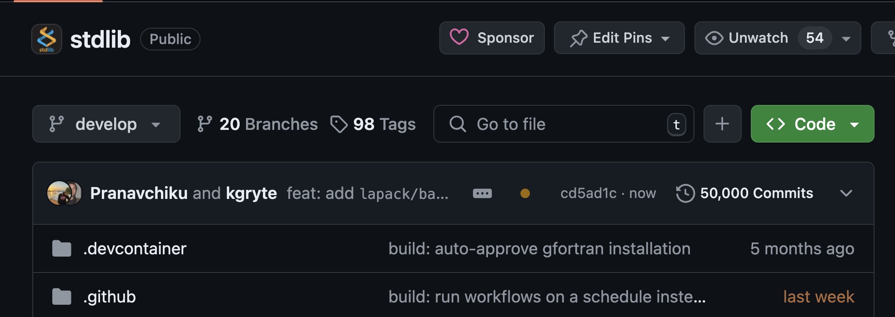Click the eye icon on Unwatch
Image resolution: width=895 pixels, height=317 pixels.
(x=714, y=38)
